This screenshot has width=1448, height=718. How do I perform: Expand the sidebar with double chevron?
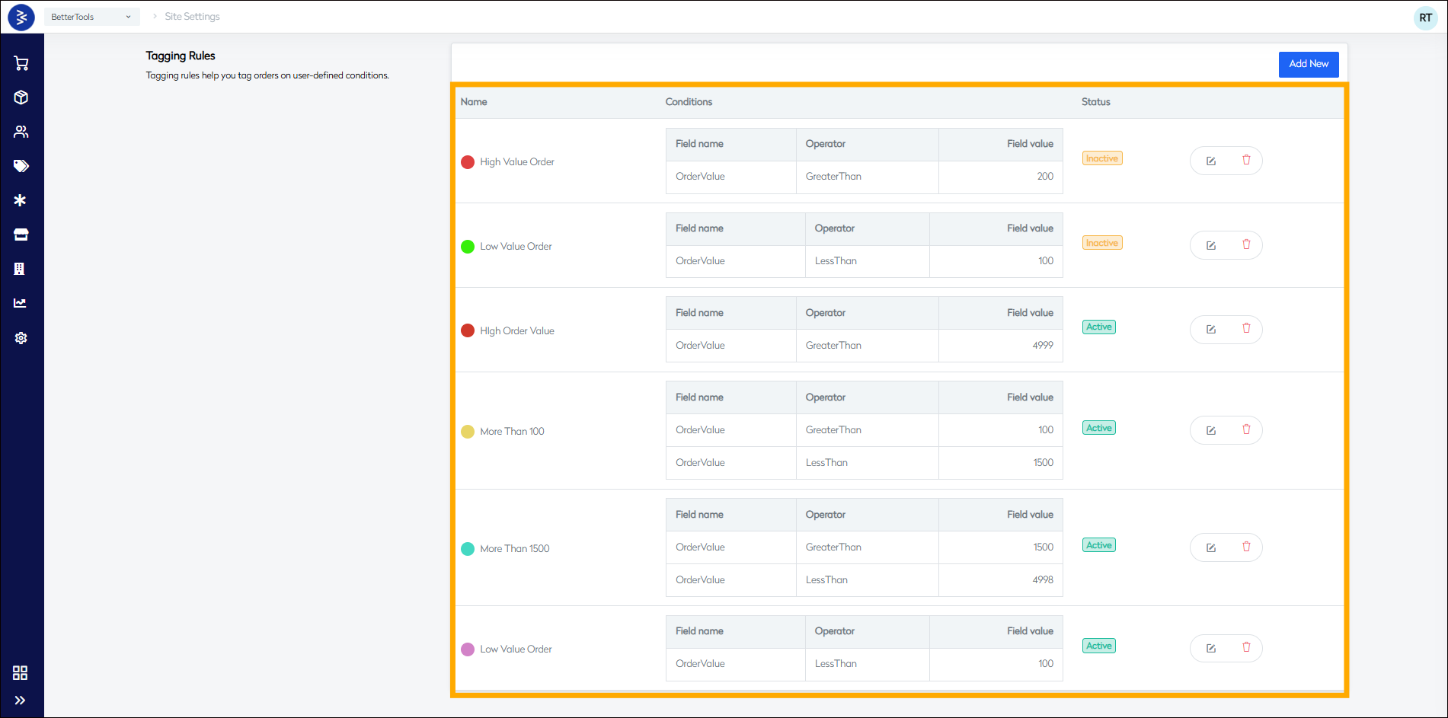point(21,700)
